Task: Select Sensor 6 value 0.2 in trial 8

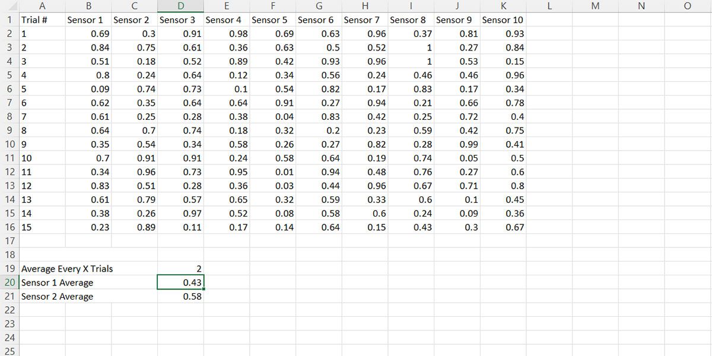Action: point(319,131)
